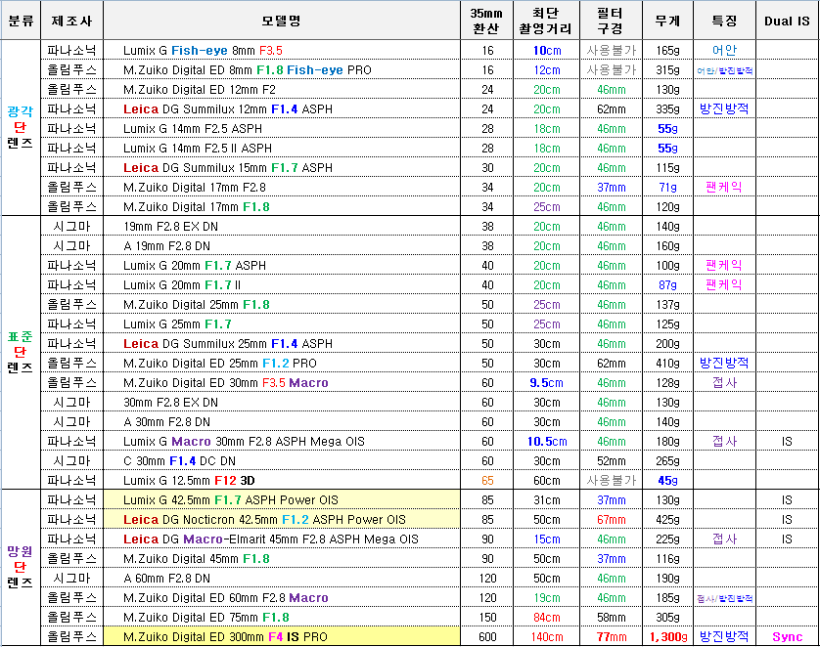Click the 무게 column header
The height and width of the screenshot is (647, 820).
pyautogui.click(x=667, y=21)
